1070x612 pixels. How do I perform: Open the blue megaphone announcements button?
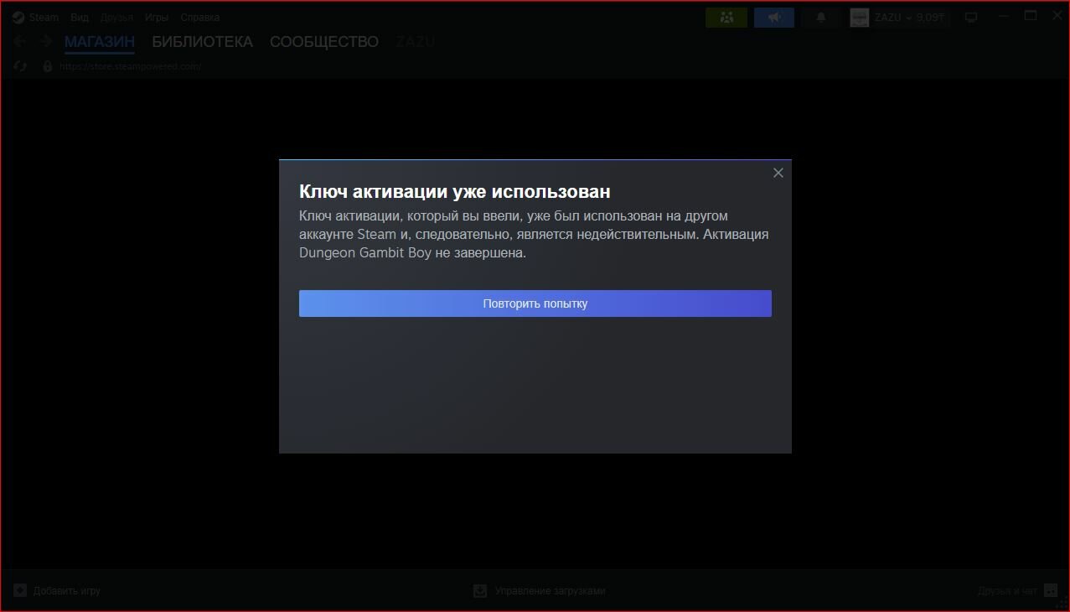pyautogui.click(x=774, y=17)
